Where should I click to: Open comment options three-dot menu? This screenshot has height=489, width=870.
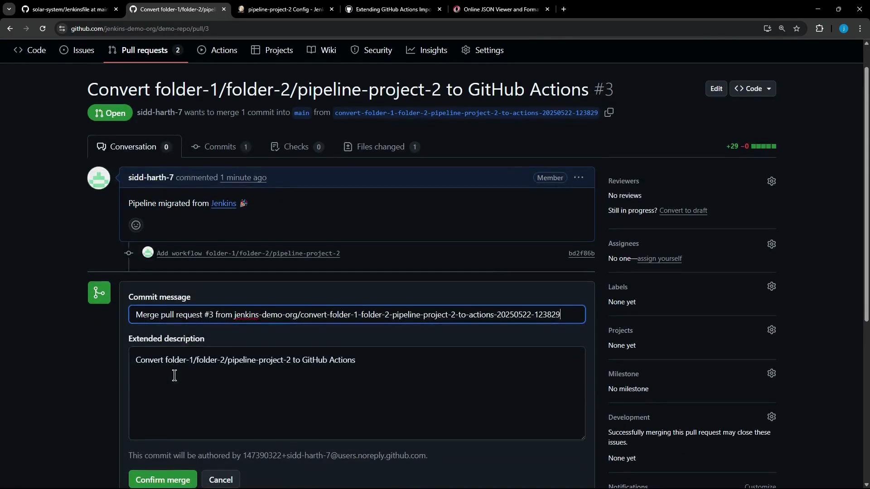pos(579,177)
